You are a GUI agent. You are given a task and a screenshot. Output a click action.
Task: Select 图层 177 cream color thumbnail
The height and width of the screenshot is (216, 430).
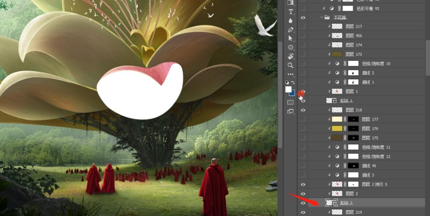click(337, 119)
